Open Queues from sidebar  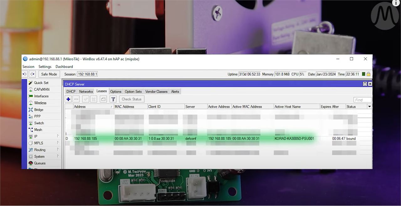pyautogui.click(x=40, y=163)
